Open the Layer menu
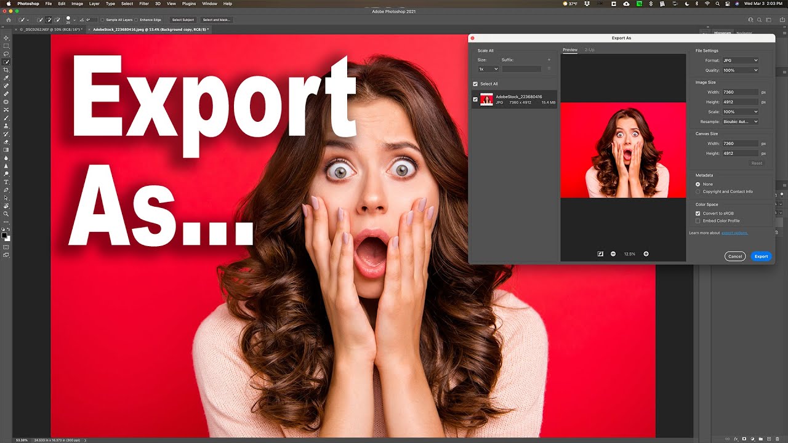This screenshot has width=788, height=443. point(94,4)
